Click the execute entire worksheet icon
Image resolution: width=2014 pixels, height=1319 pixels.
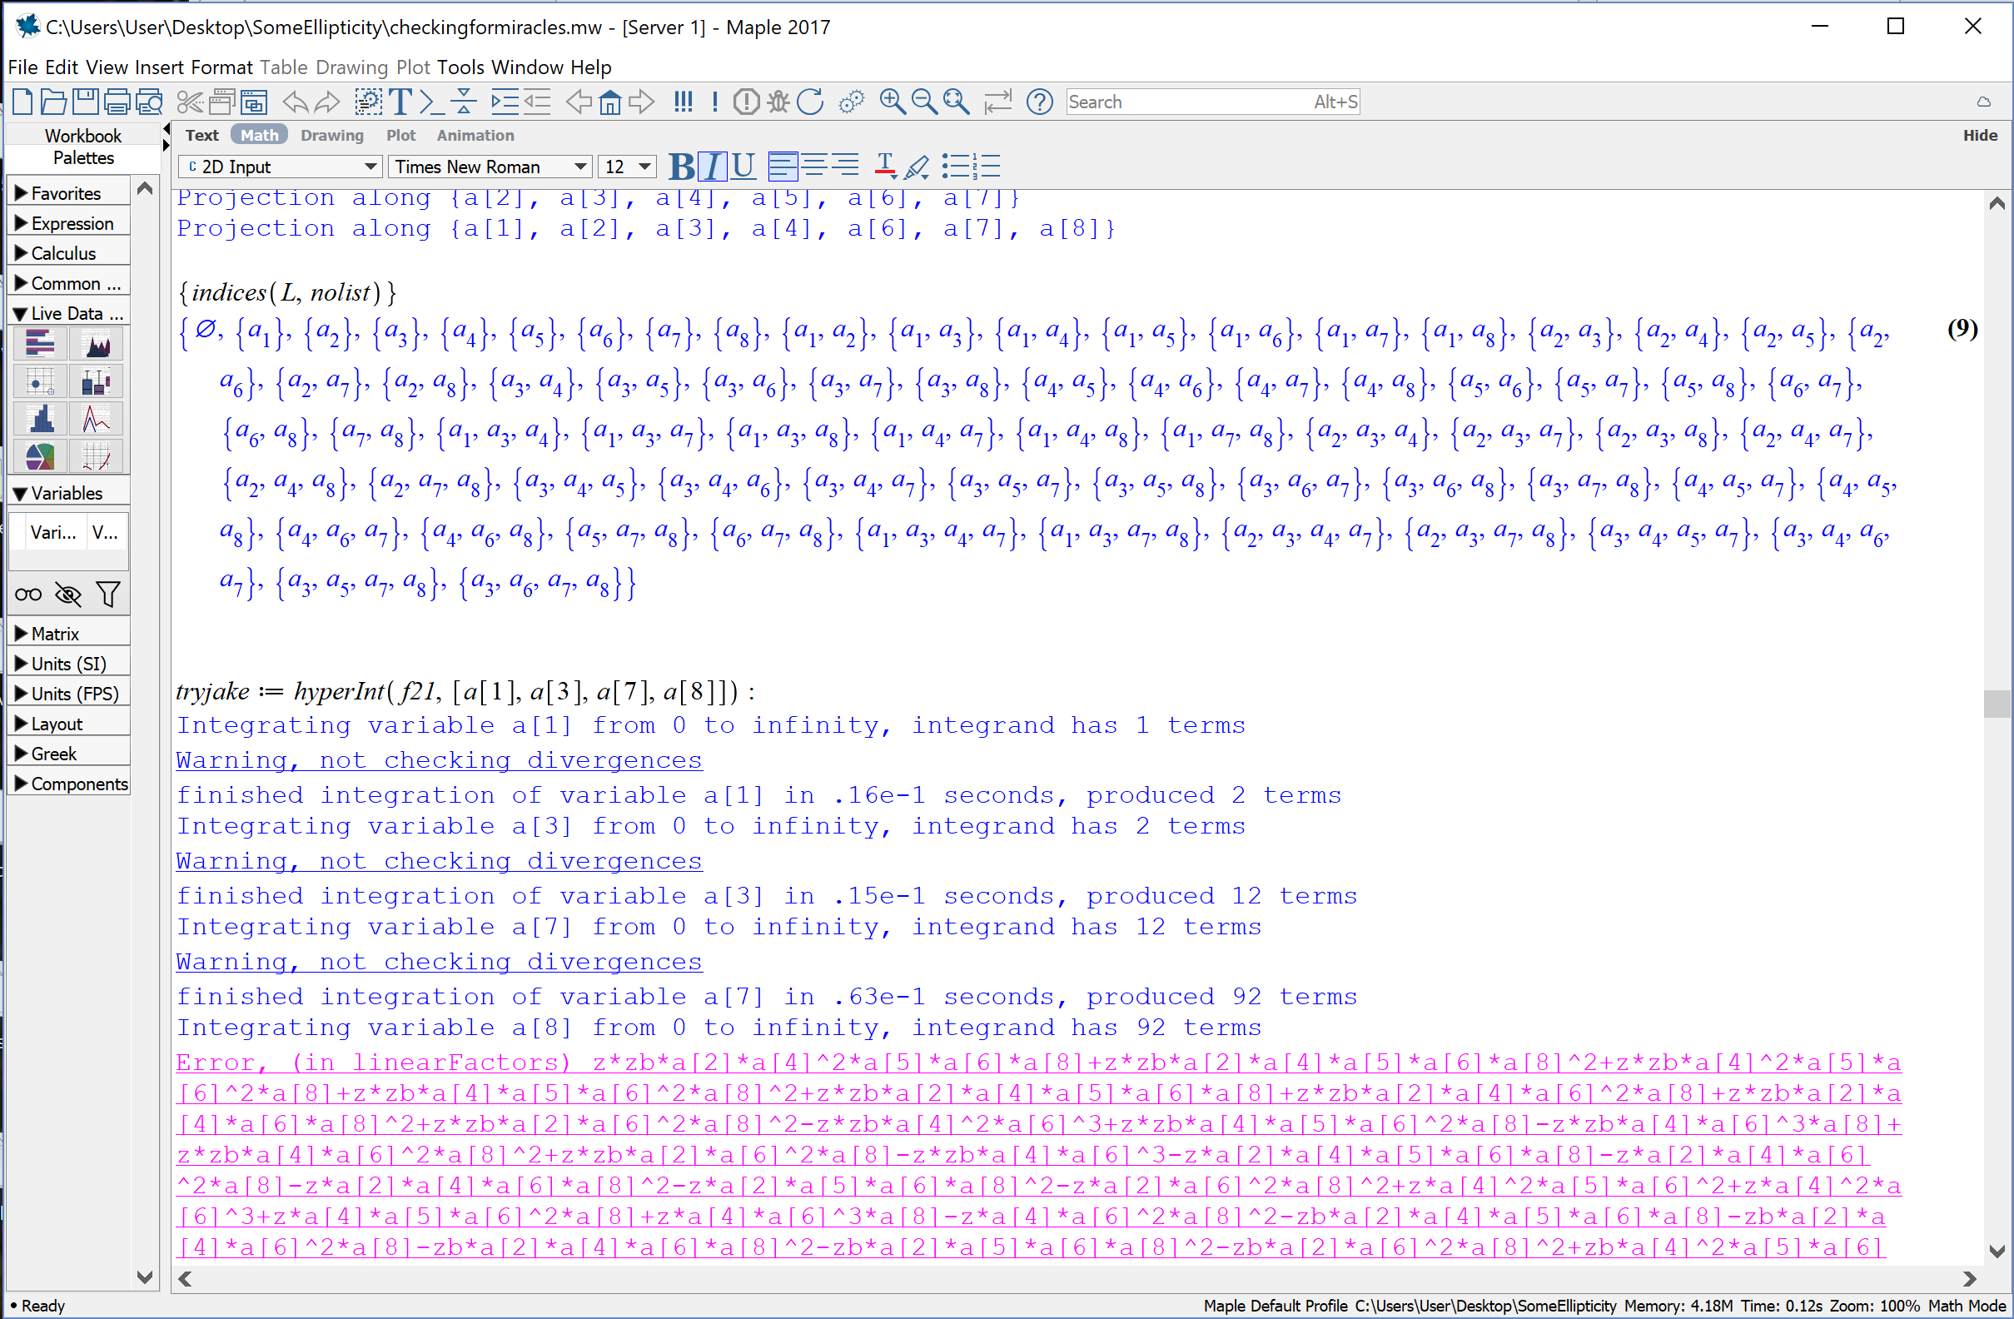682,102
